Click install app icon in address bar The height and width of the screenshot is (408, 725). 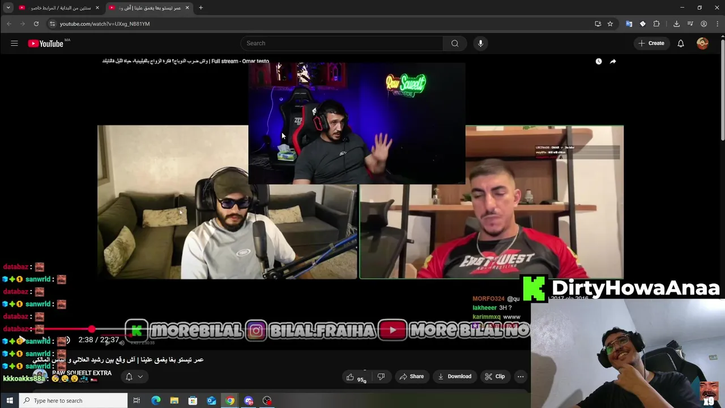(598, 24)
